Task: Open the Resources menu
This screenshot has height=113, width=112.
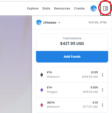Action: (x=62, y=8)
